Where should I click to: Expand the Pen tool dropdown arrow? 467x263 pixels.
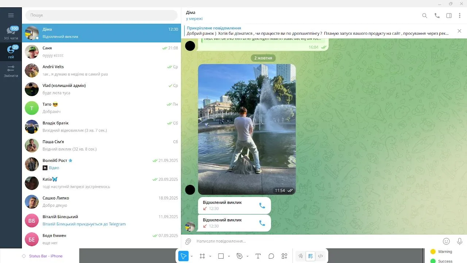pos(248,256)
